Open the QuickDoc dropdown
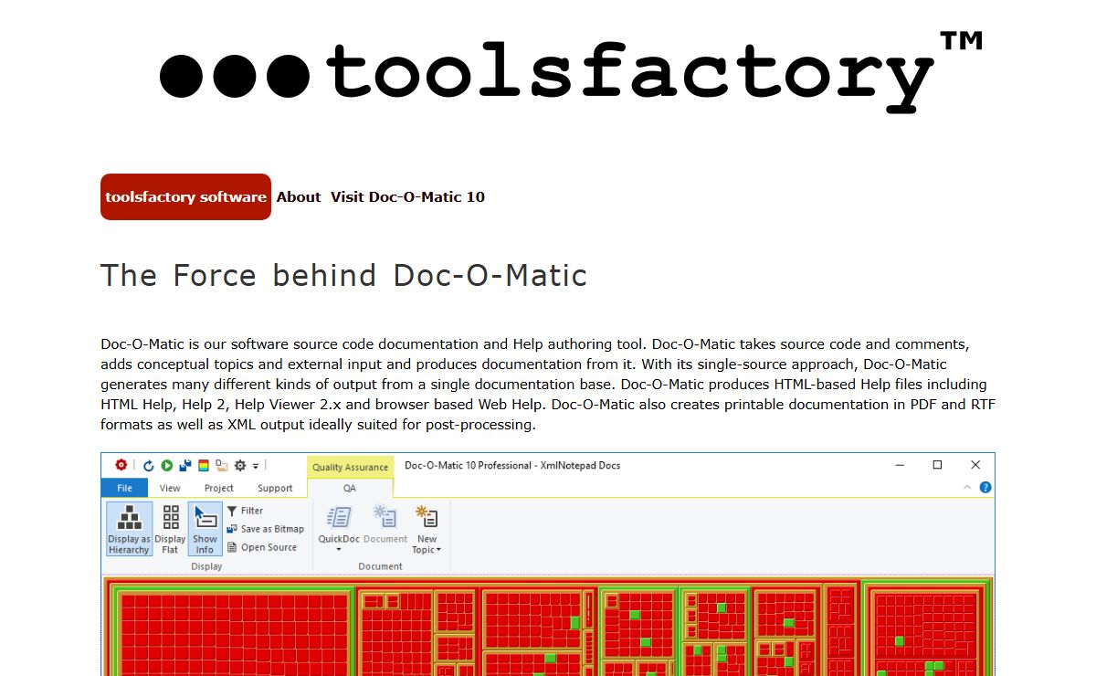The height and width of the screenshot is (676, 1096). (339, 530)
